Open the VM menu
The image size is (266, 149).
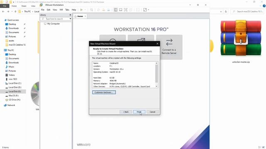tap(61, 10)
